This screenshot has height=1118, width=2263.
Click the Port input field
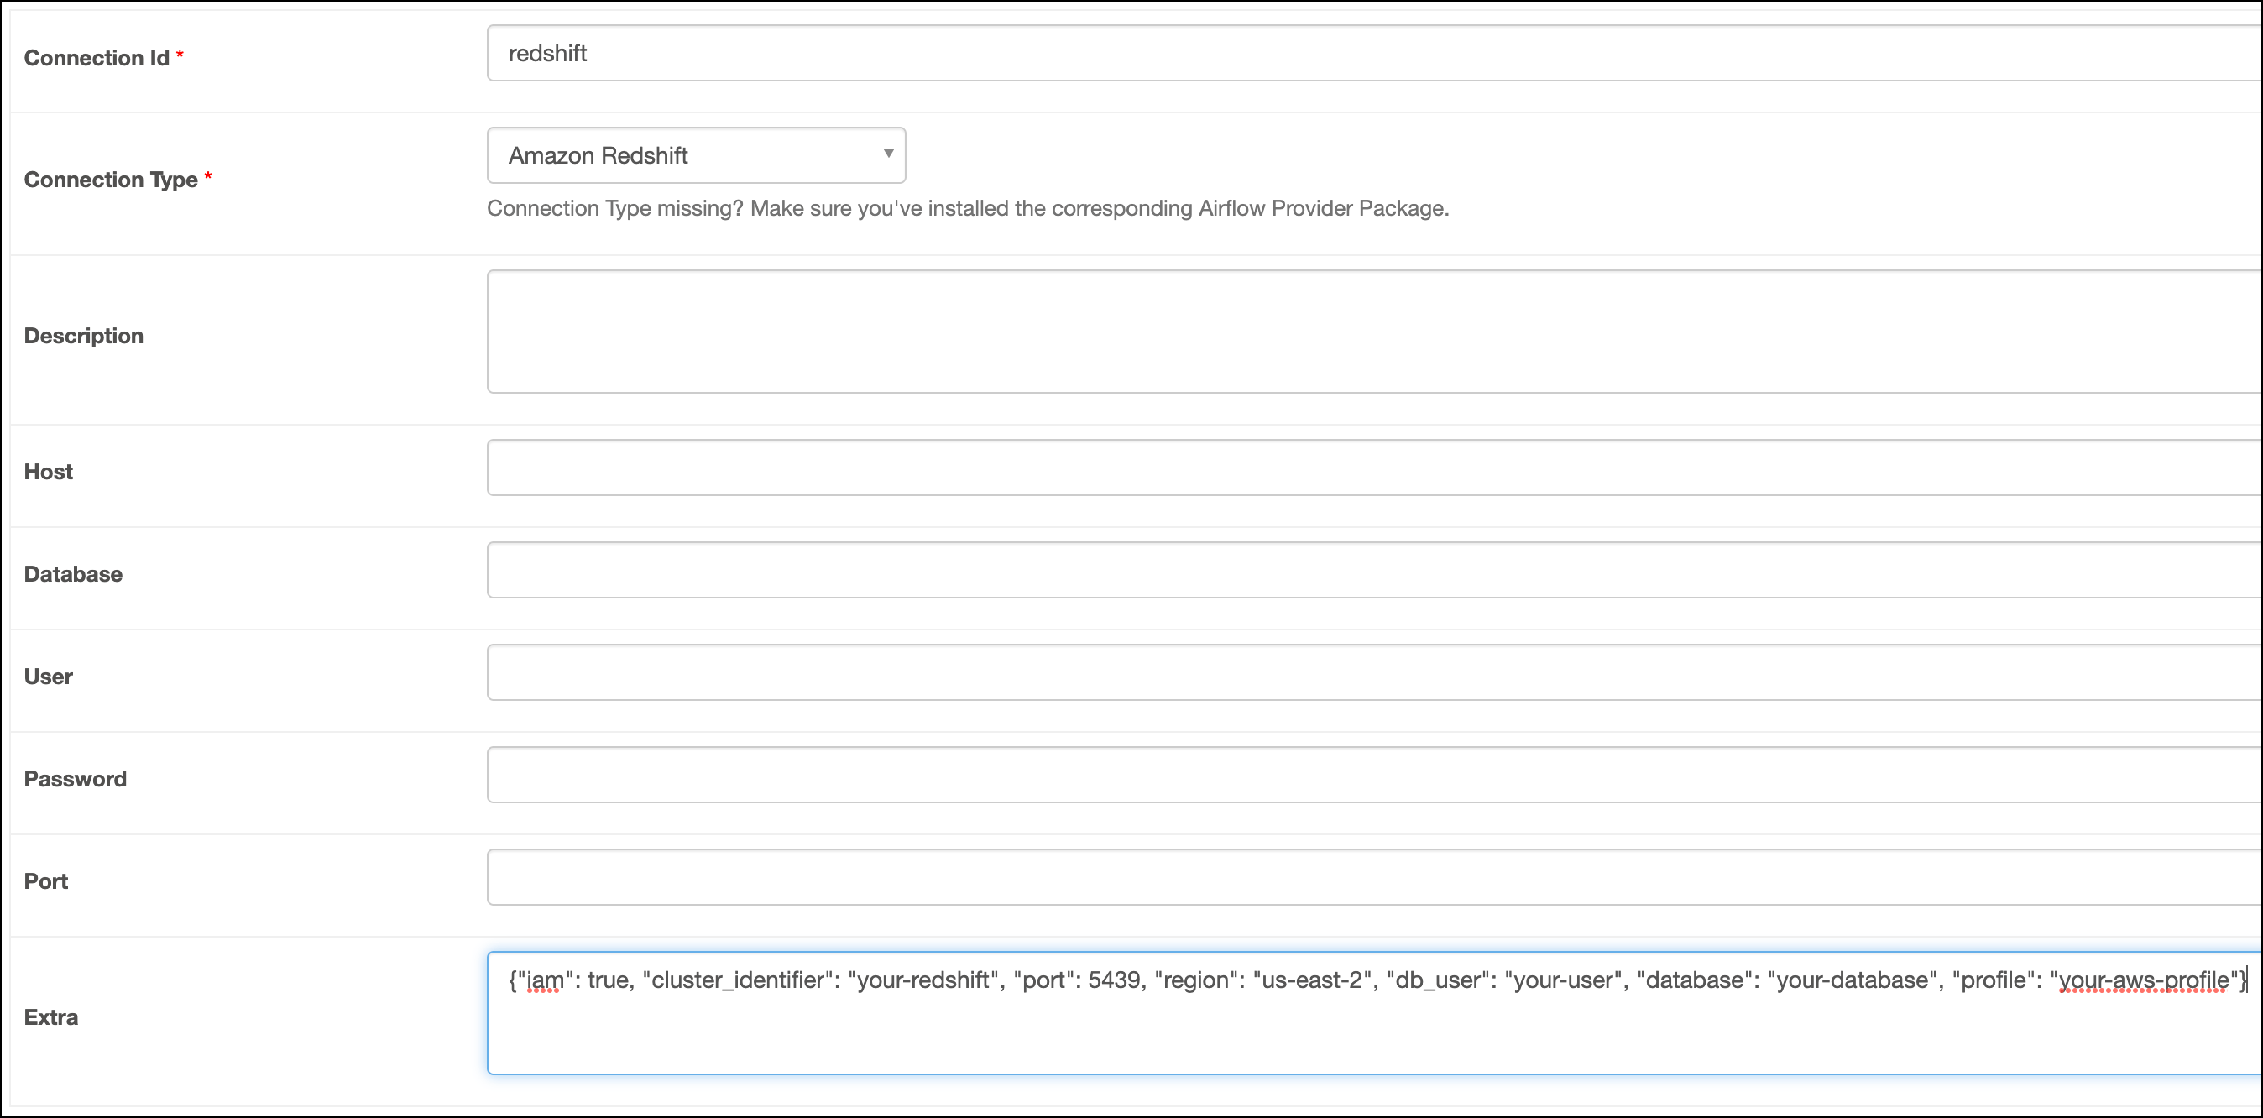coord(1375,877)
